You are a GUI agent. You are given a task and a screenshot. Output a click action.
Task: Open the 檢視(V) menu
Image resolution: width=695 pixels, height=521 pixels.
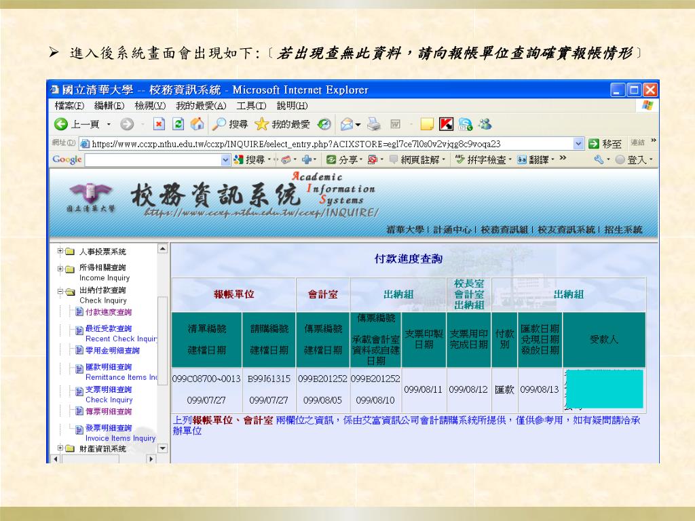click(x=150, y=106)
